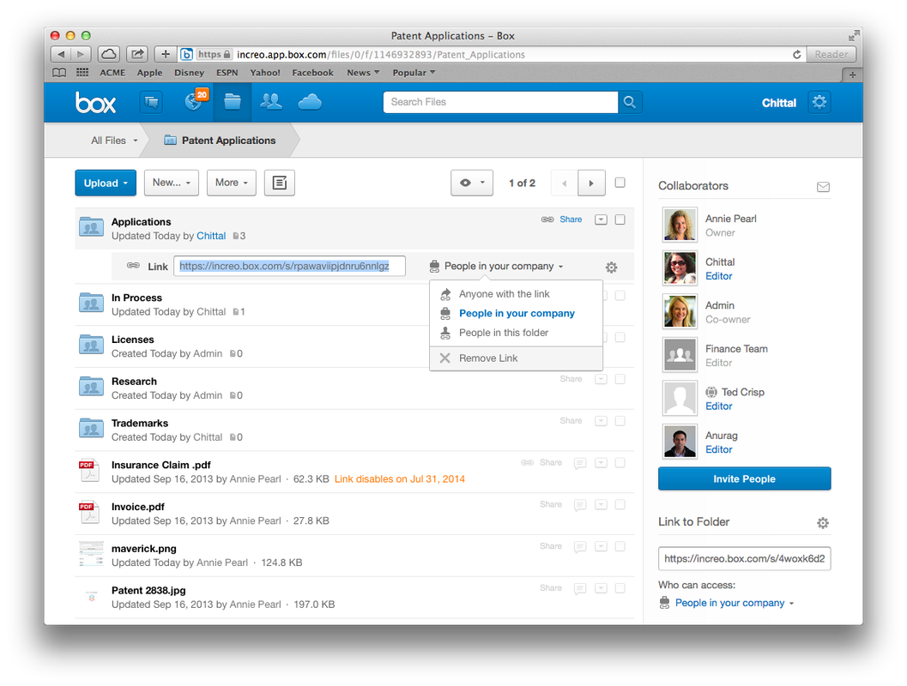Viewport: 907px width, 686px height.
Task: Open account settings gear next to Chittal
Action: coord(819,102)
